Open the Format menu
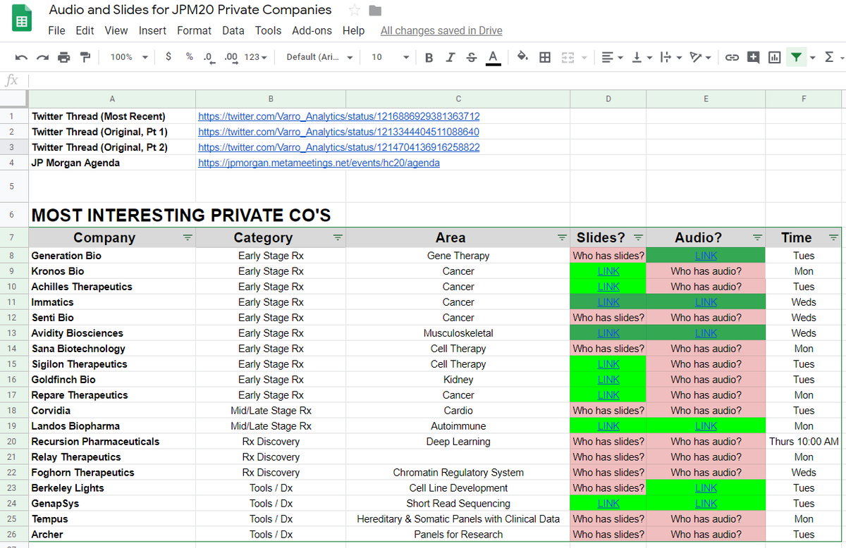 [194, 30]
